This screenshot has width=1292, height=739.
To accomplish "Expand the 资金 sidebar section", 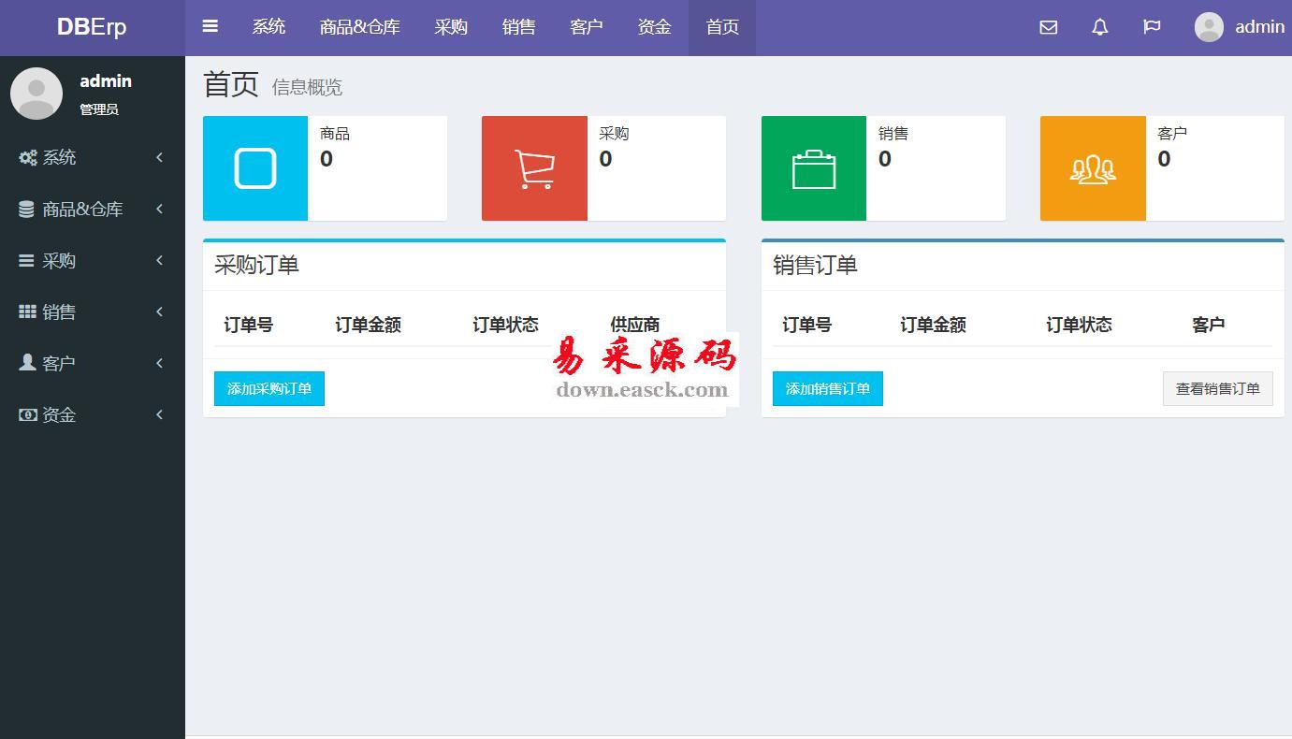I will point(92,414).
